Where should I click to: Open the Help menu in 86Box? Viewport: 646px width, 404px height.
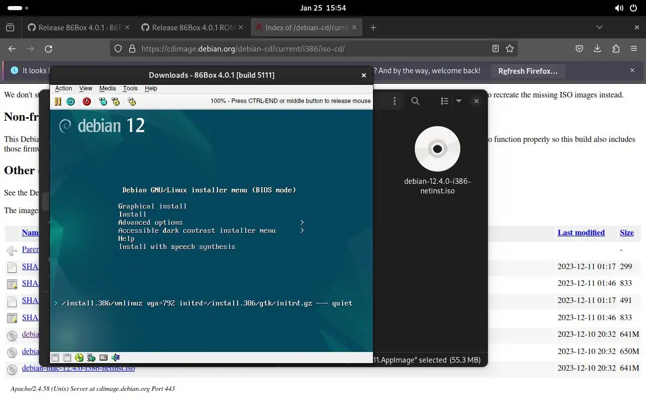point(151,88)
